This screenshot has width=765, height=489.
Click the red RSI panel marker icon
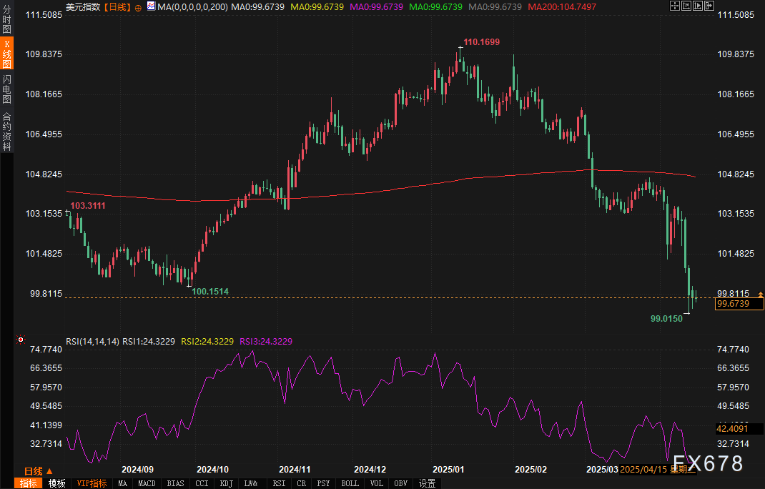pos(20,340)
